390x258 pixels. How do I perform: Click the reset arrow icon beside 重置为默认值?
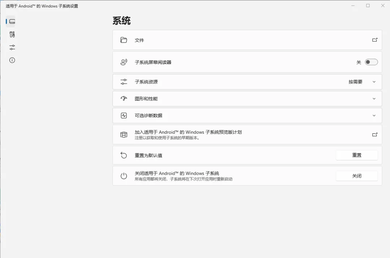click(123, 155)
